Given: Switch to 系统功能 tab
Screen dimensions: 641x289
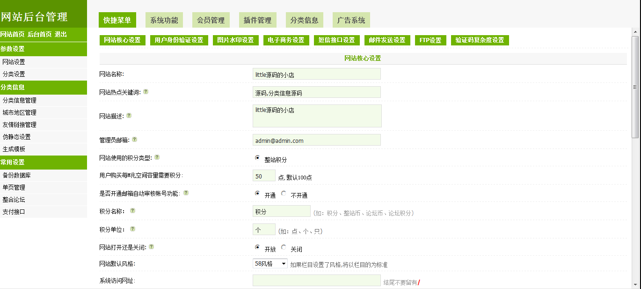Looking at the screenshot, I should (164, 20).
